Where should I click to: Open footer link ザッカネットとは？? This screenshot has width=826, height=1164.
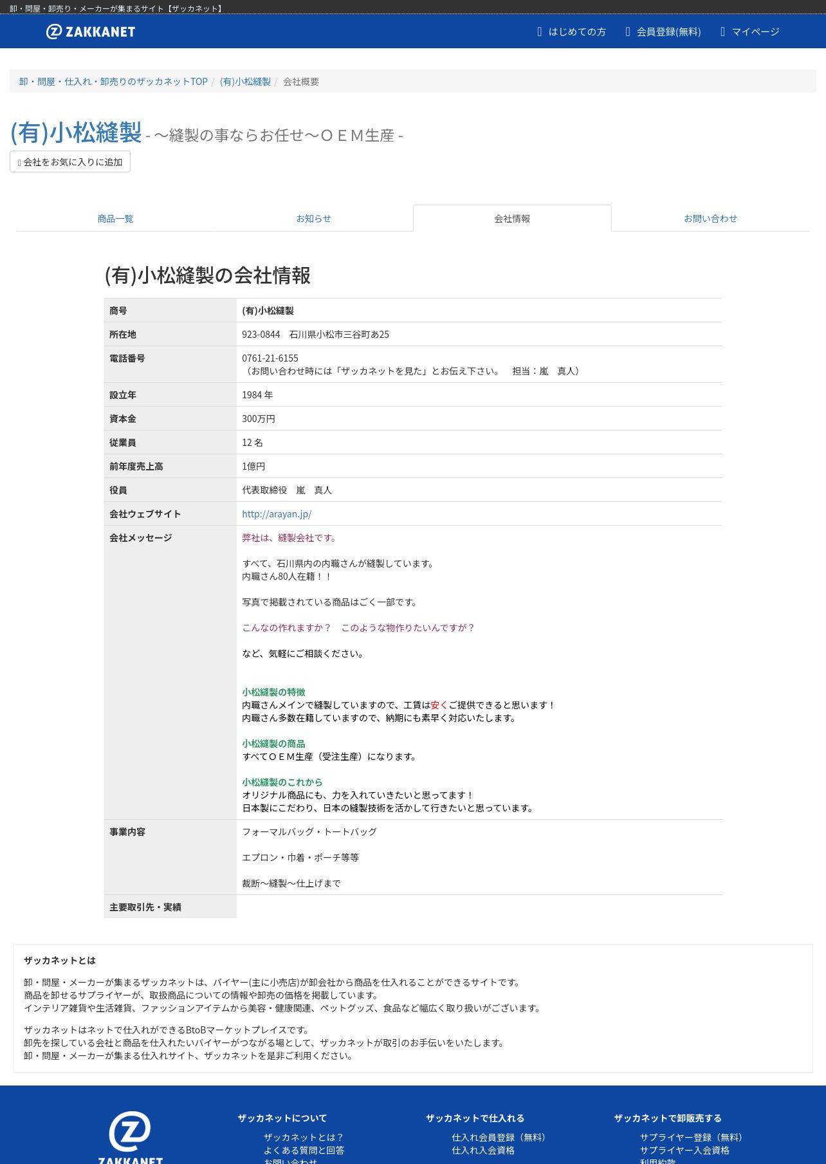point(304,1138)
